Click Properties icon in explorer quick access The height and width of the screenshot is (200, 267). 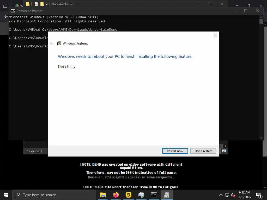(36, 4)
